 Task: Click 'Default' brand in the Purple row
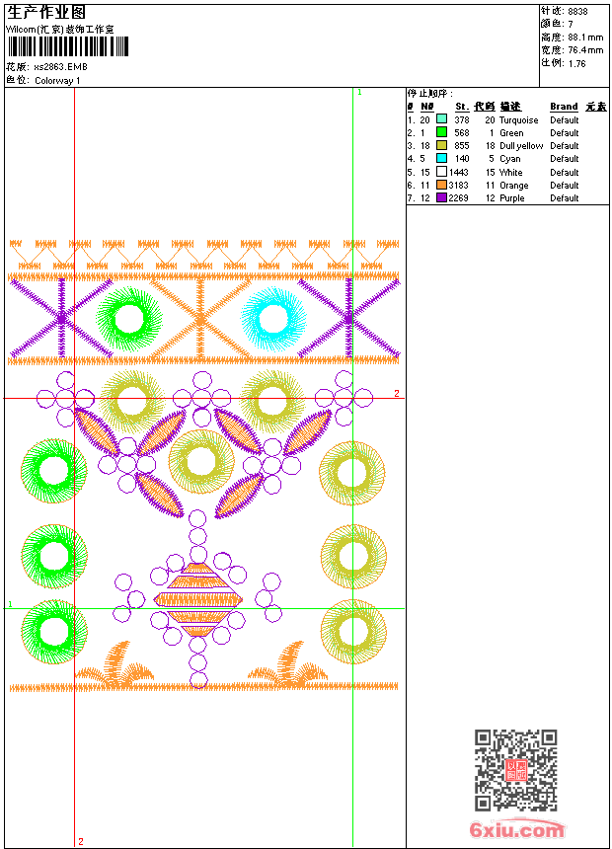pyautogui.click(x=564, y=198)
